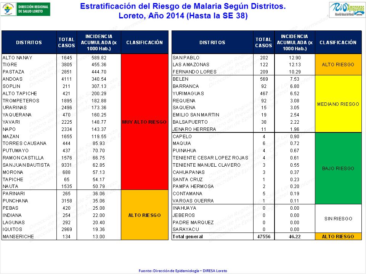Select the EMILIO SAN MARTIN district cell
Screen dimensions: 366x274
point(212,115)
